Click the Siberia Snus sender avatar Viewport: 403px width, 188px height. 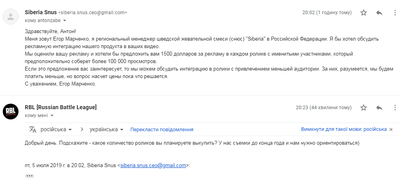point(11,17)
